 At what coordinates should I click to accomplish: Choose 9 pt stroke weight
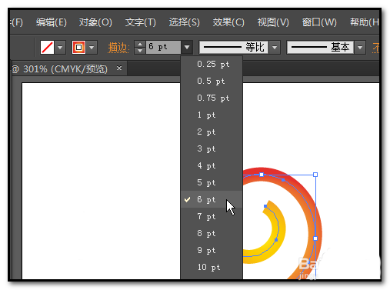pos(212,251)
